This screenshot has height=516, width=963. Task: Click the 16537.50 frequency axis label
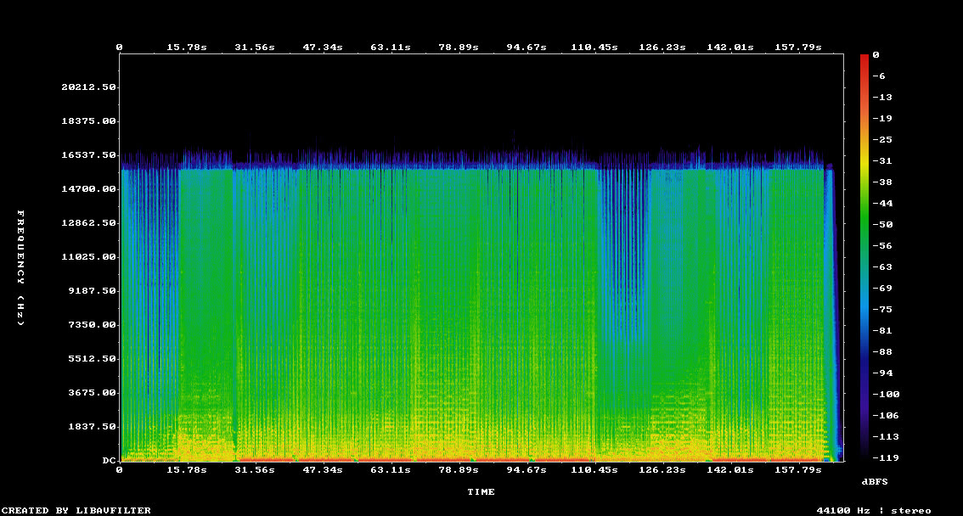(x=89, y=155)
